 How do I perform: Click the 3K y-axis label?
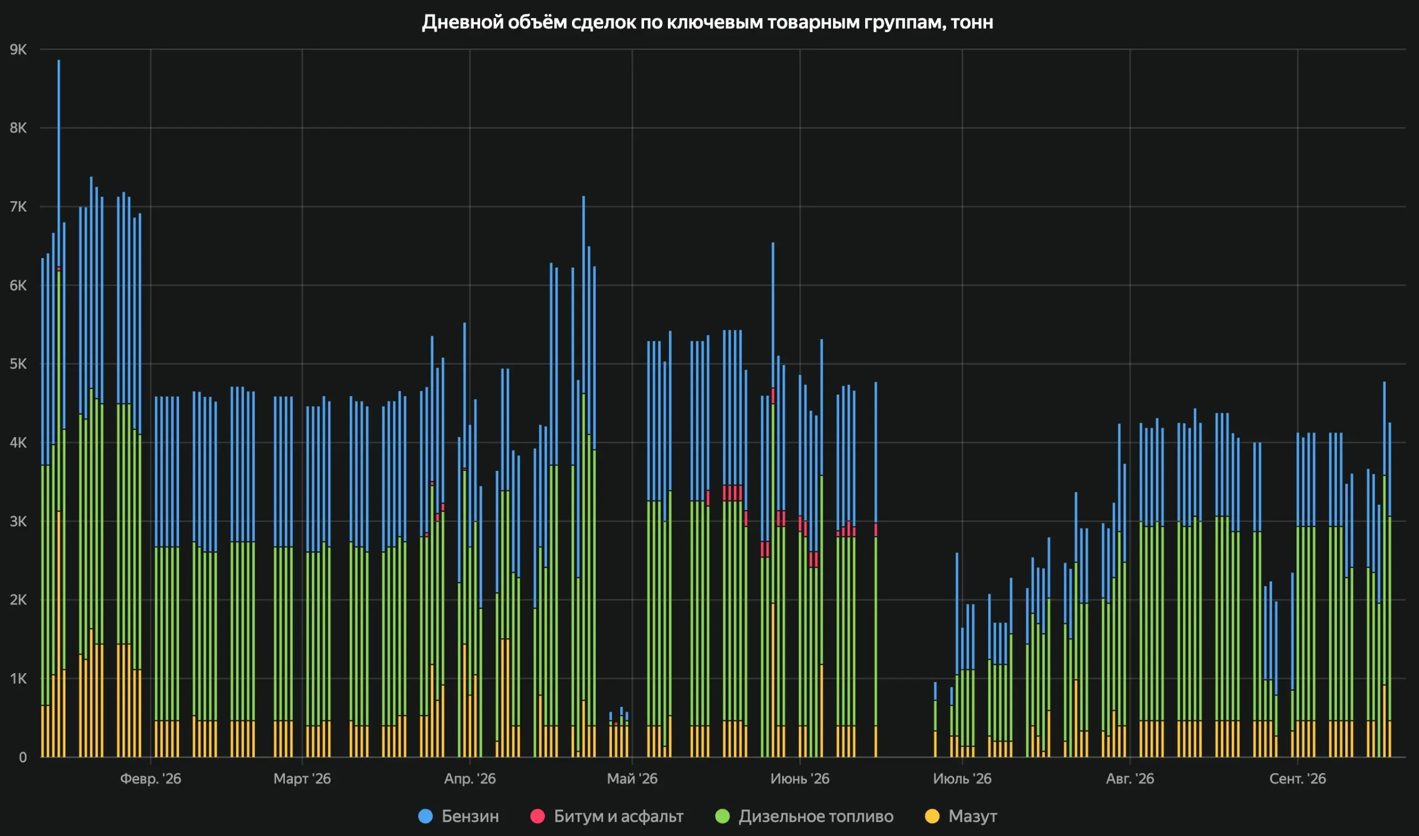[x=18, y=522]
